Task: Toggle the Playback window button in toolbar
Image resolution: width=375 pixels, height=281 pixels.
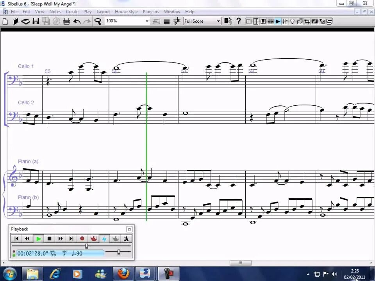Action: (278, 21)
